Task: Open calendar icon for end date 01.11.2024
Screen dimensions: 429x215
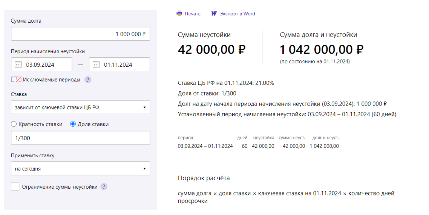Action: 96,64
